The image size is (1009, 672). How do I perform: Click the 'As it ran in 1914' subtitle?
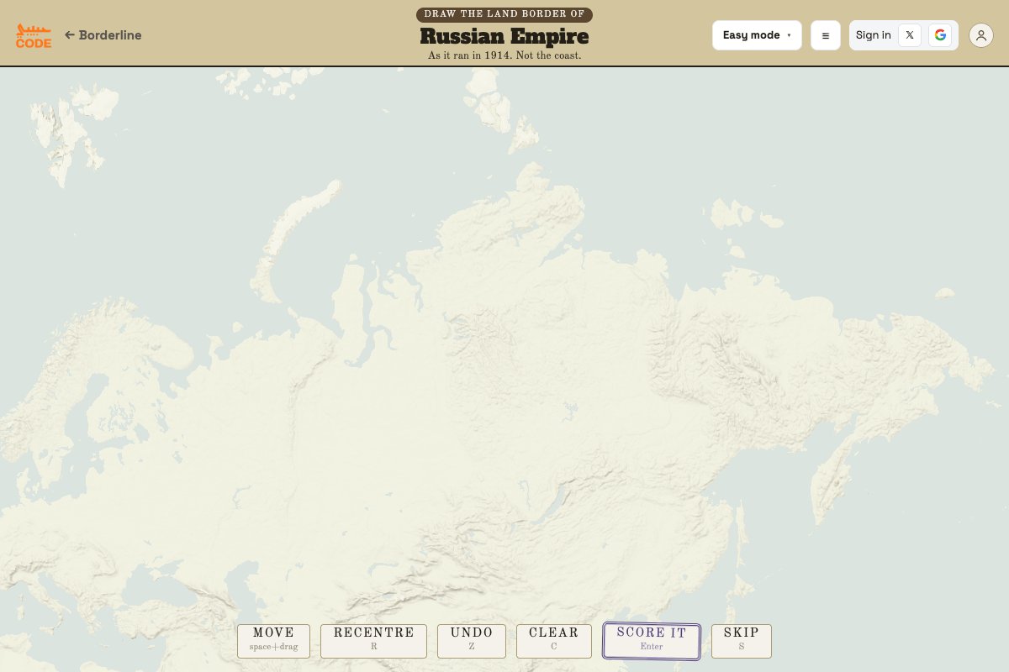click(504, 55)
